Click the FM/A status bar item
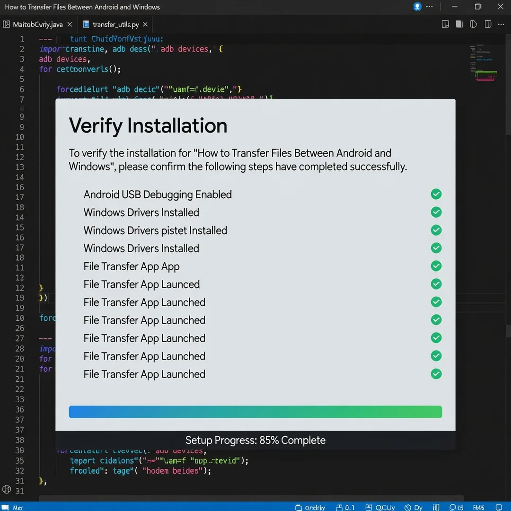Viewport: 511px width, 511px height. click(x=478, y=507)
